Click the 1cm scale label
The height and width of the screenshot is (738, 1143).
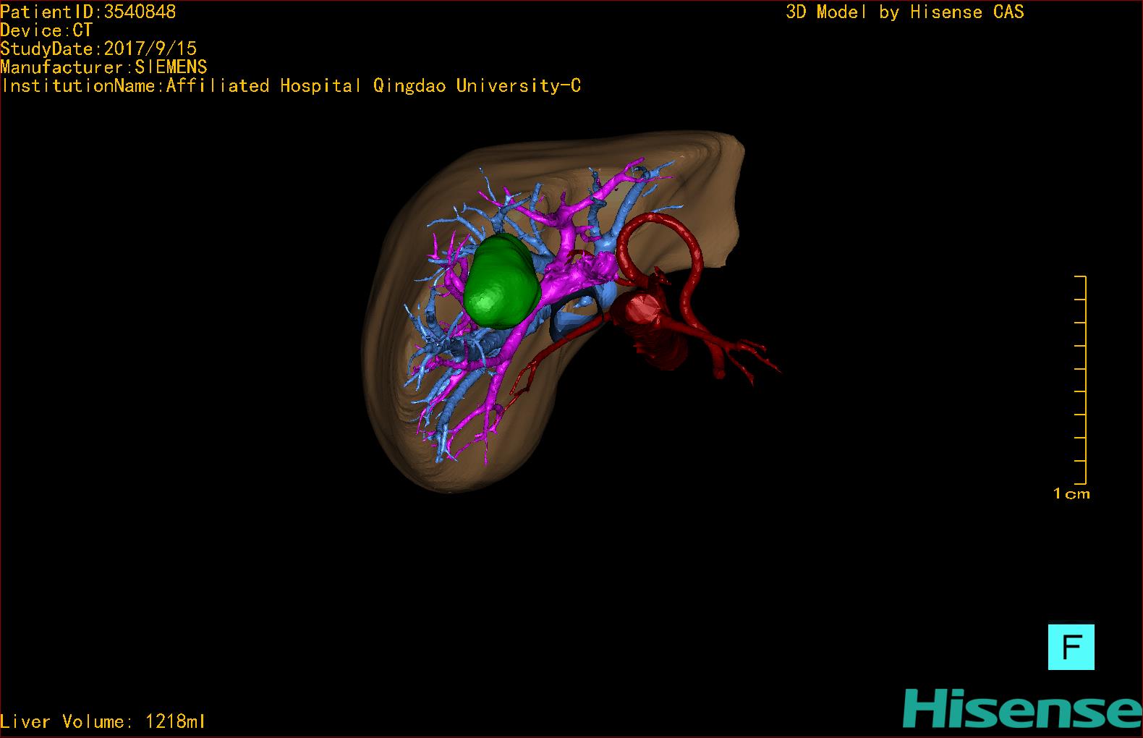pyautogui.click(x=1071, y=494)
